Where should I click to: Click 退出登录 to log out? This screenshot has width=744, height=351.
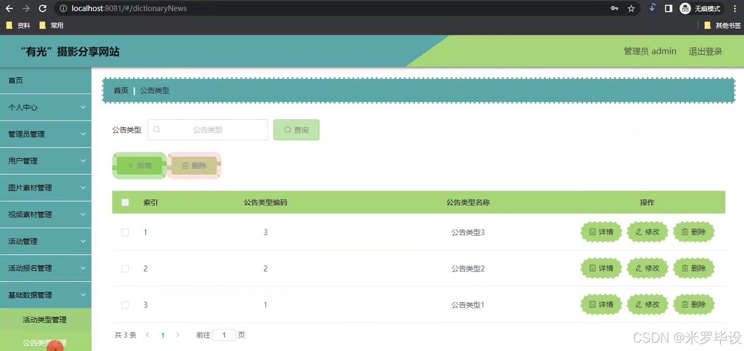tap(705, 51)
